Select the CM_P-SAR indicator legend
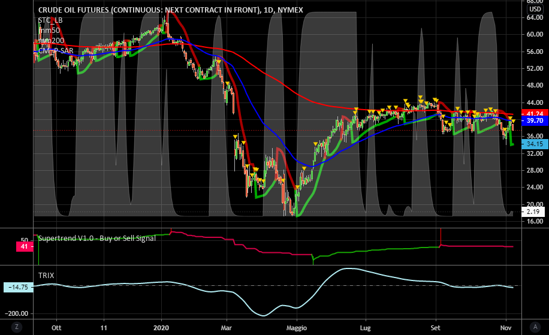549x335 pixels. click(56, 51)
